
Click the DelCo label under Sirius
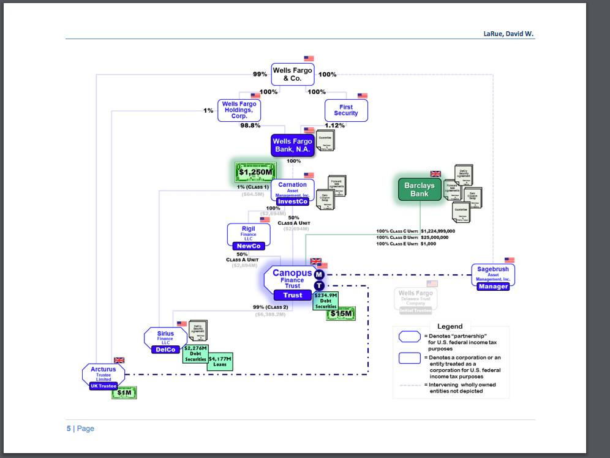(x=165, y=350)
